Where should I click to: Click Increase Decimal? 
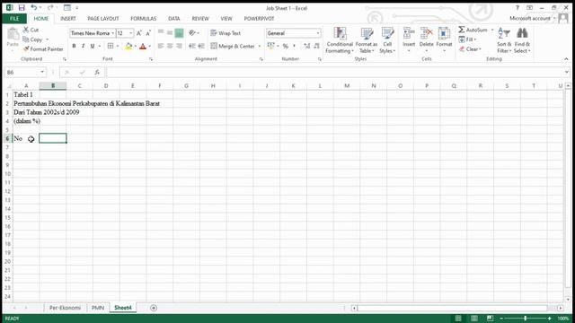[x=307, y=46]
